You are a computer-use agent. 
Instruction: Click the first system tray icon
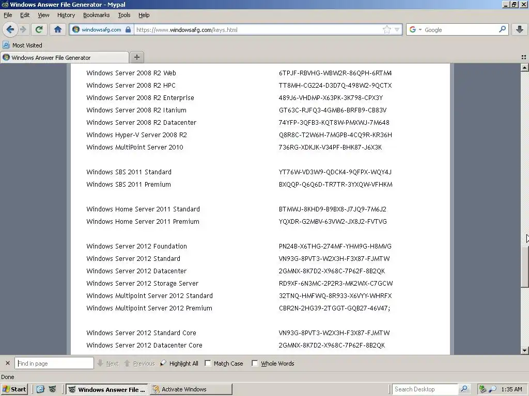(483, 389)
